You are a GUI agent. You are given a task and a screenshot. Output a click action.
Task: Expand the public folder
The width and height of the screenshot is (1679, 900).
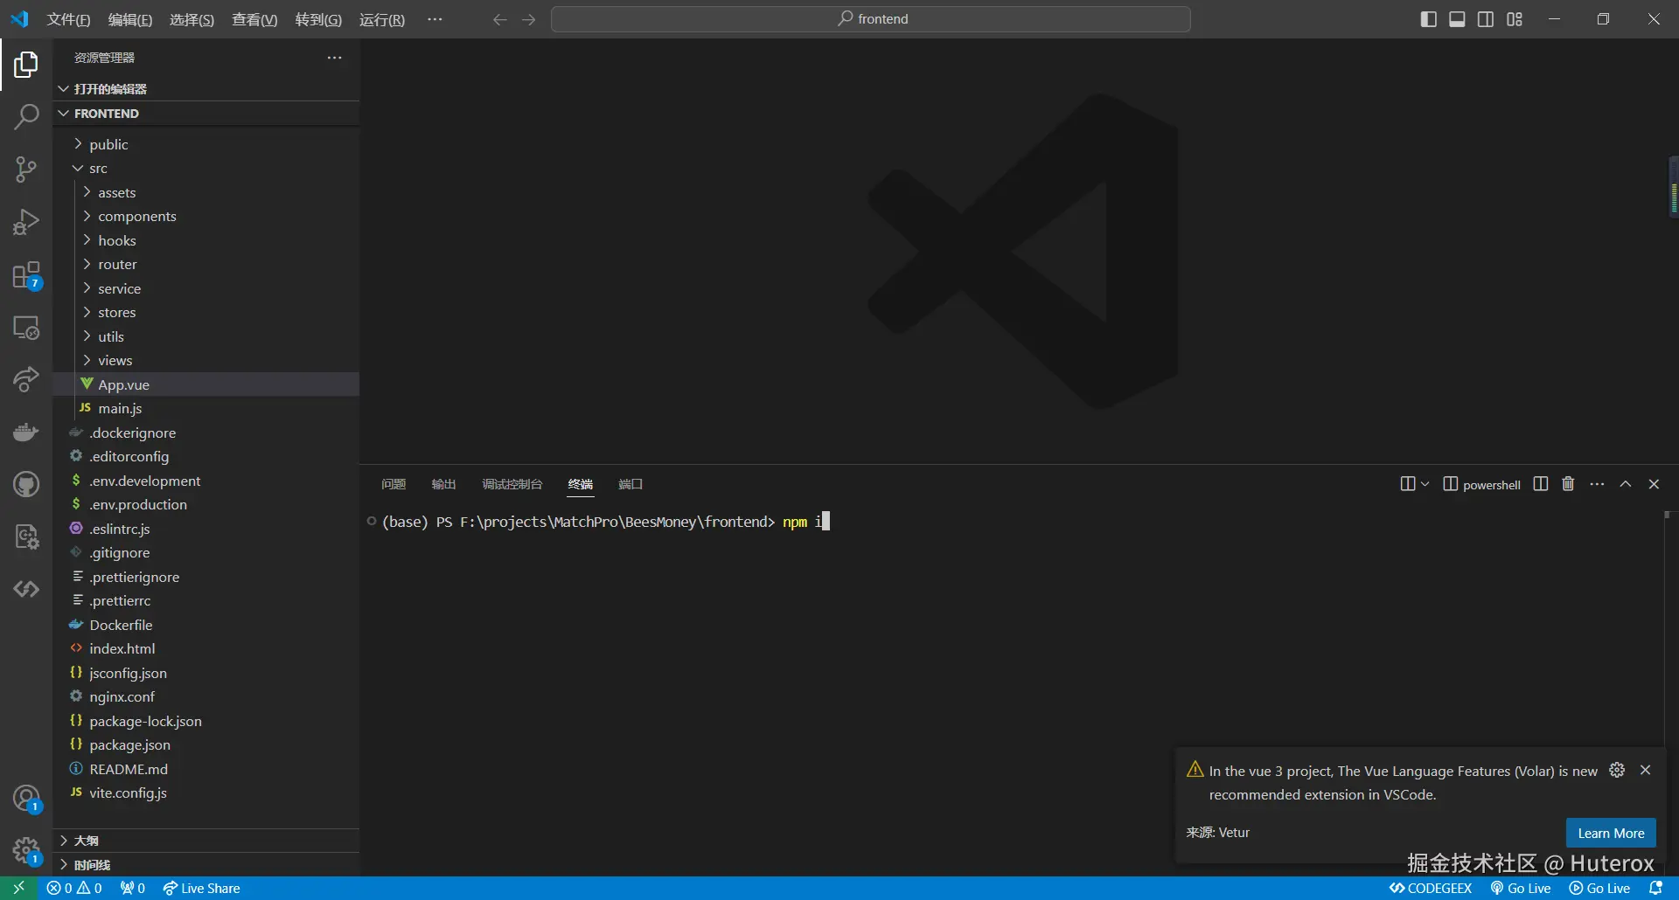206,144
